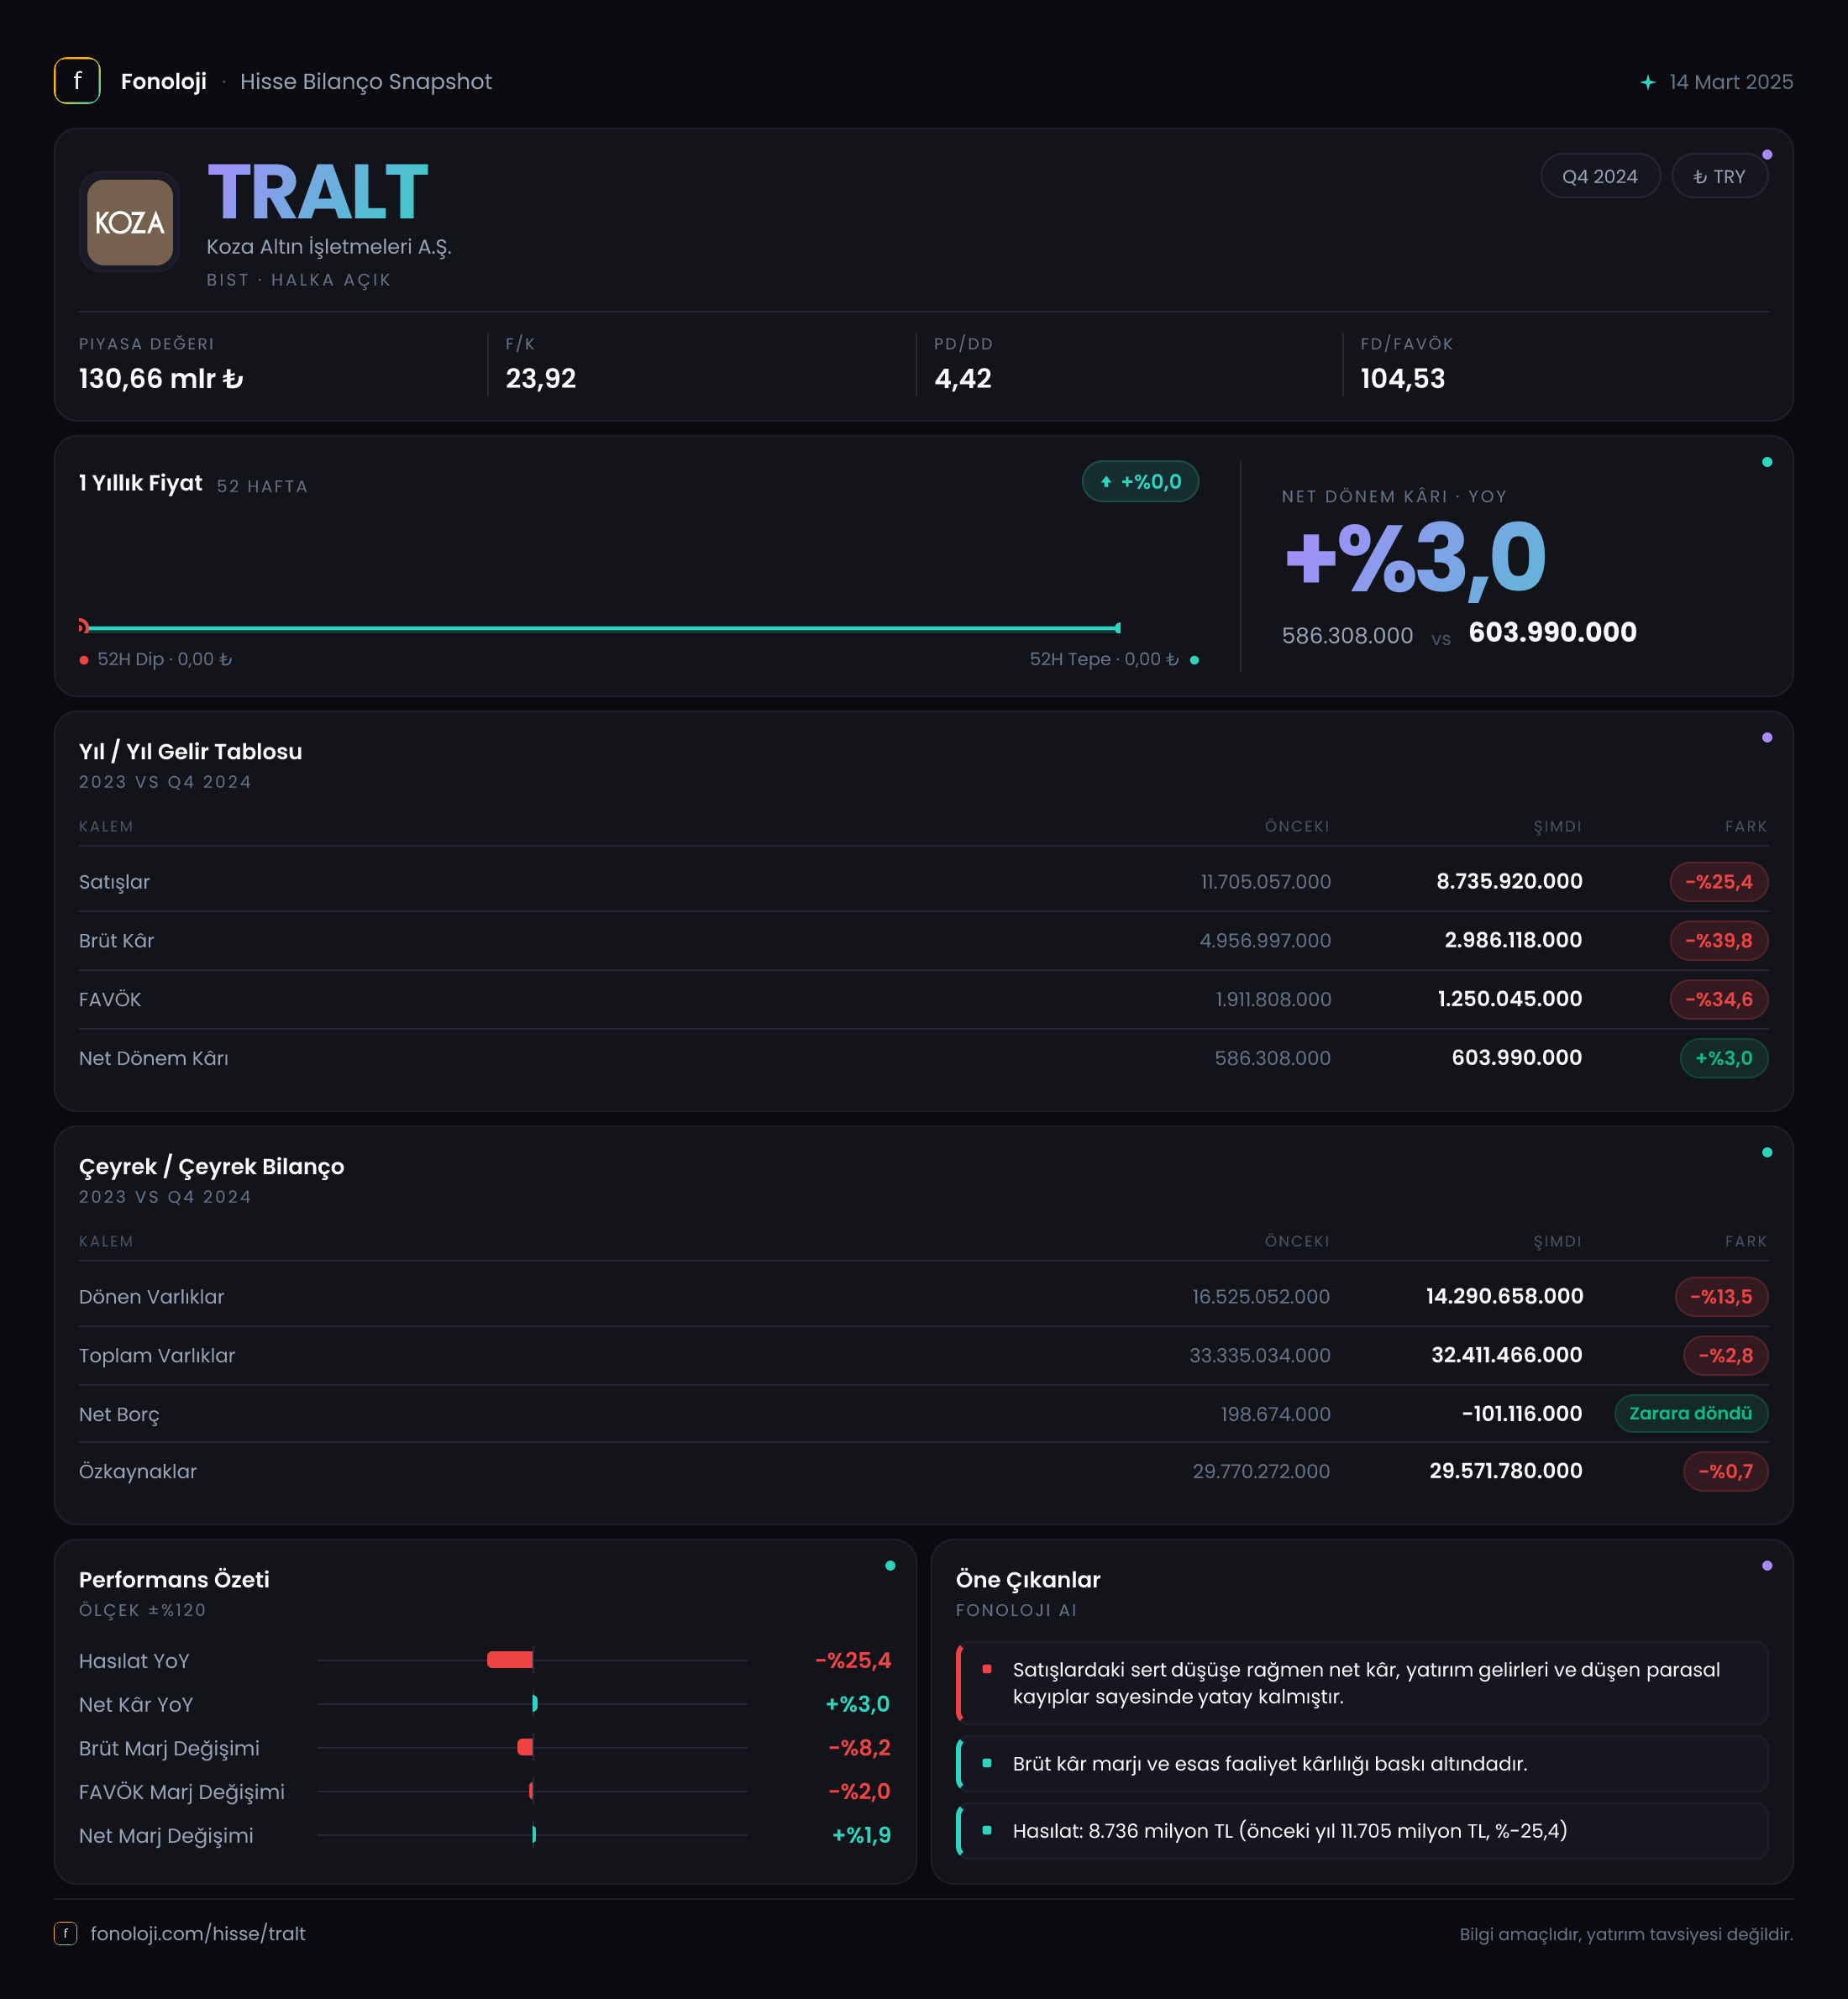Click the Zarara döndü badge for Net Borç
This screenshot has height=1999, width=1848.
(1690, 1413)
